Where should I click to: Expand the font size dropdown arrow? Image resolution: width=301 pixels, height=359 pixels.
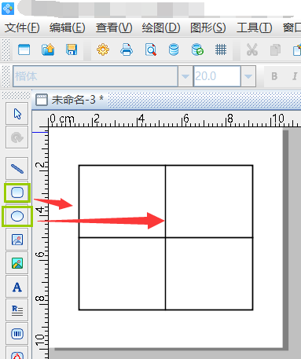coord(248,76)
